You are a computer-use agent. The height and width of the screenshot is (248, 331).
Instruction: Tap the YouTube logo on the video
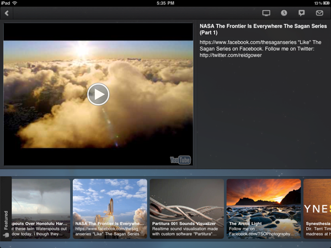(x=180, y=160)
